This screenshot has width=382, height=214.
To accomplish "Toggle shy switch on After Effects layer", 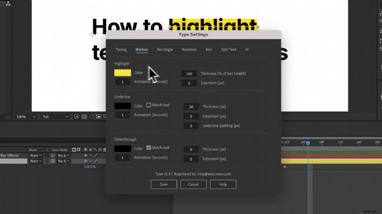I will (x=85, y=155).
